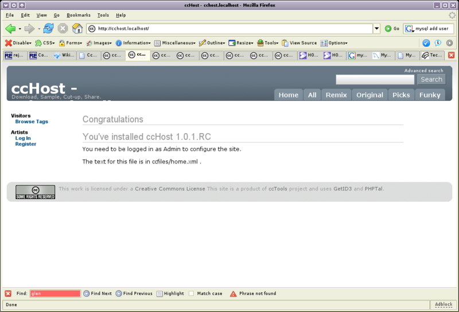
Task: Open the Help menu
Action: click(x=121, y=15)
